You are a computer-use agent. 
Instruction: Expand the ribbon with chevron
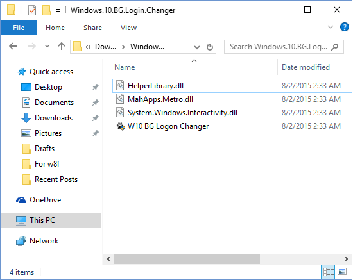[x=331, y=27]
